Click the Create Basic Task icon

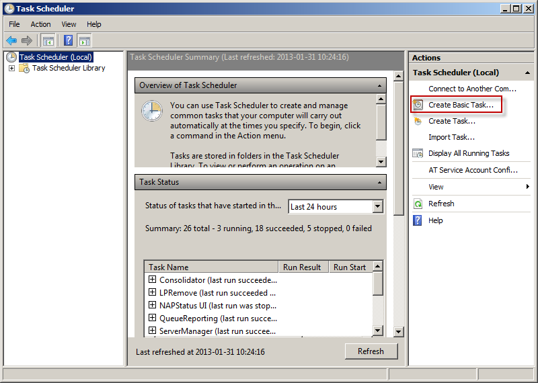point(418,105)
